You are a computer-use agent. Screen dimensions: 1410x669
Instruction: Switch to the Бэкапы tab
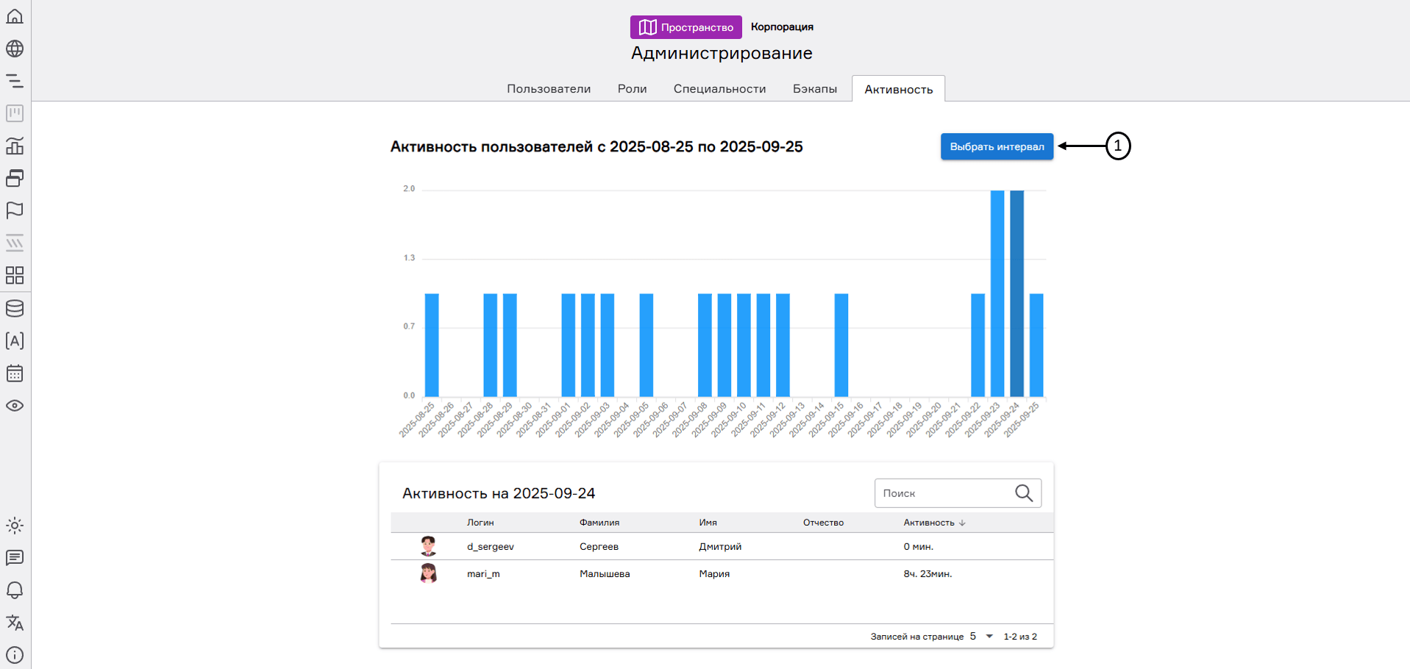coord(814,89)
